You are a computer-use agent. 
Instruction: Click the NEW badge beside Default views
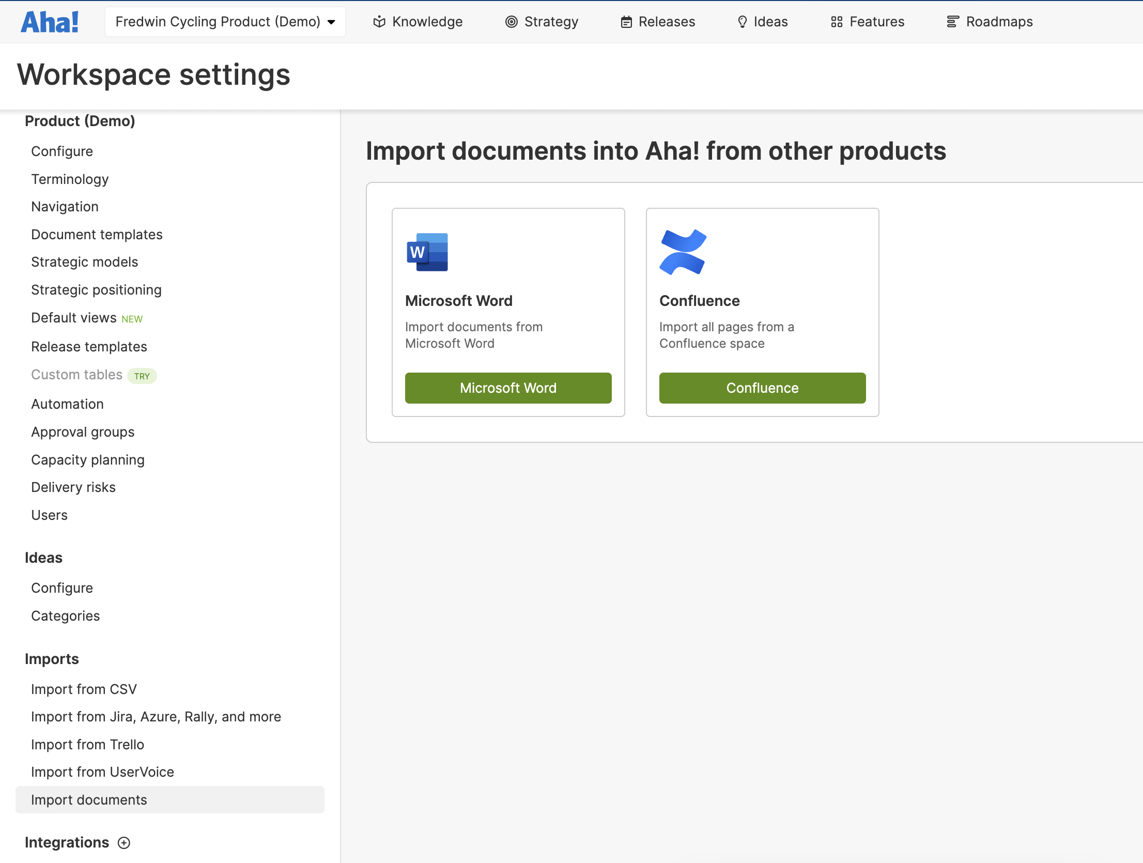coord(132,319)
